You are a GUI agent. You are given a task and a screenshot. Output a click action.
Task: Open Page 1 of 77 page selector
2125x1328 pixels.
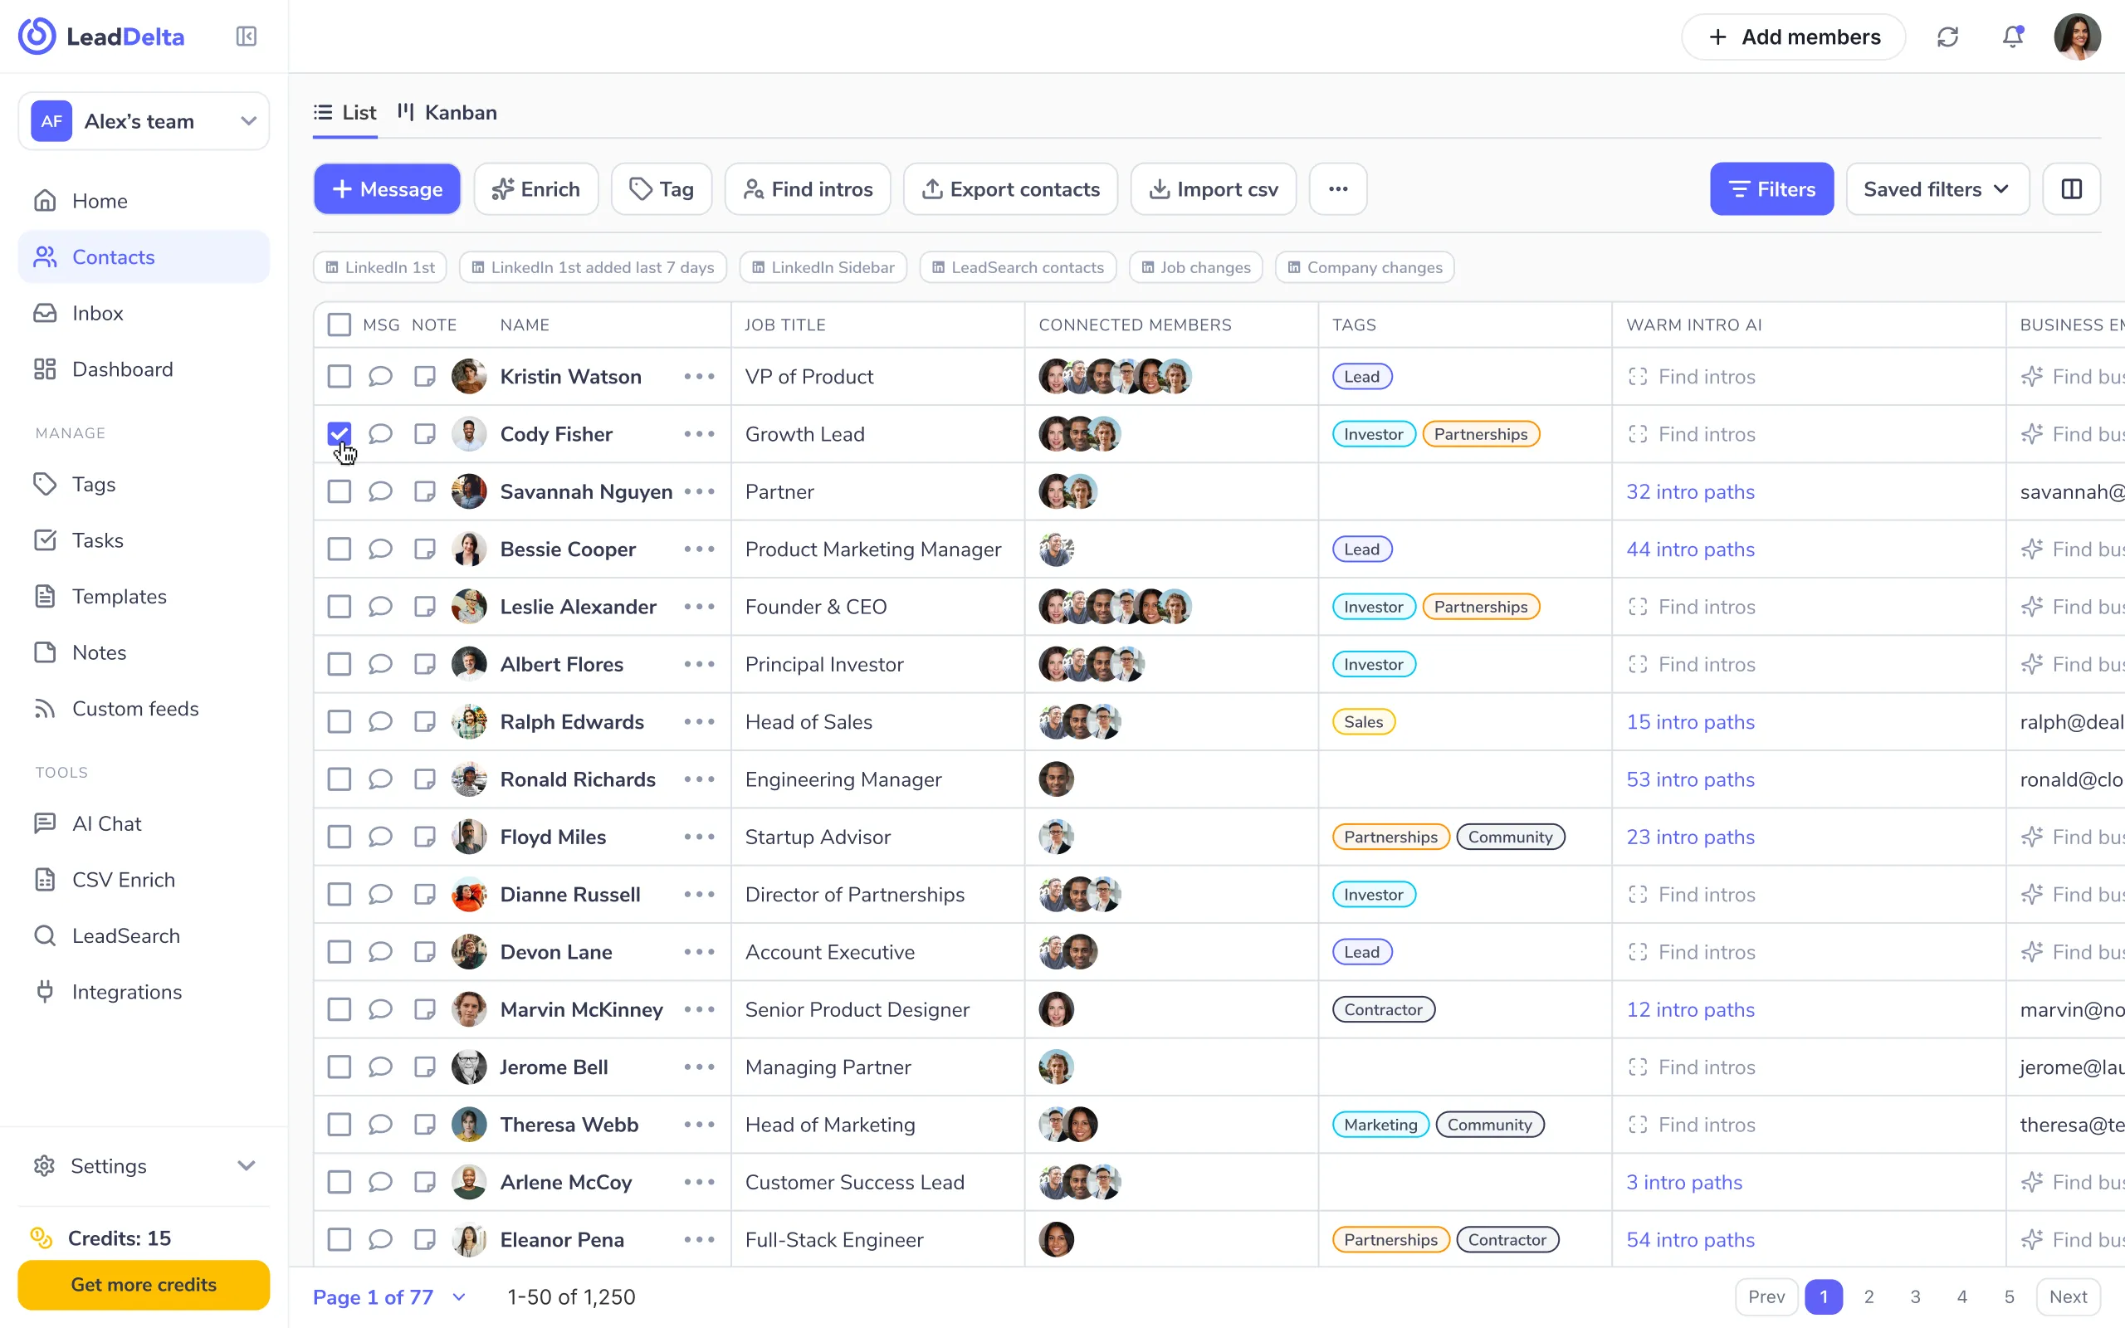coord(389,1297)
